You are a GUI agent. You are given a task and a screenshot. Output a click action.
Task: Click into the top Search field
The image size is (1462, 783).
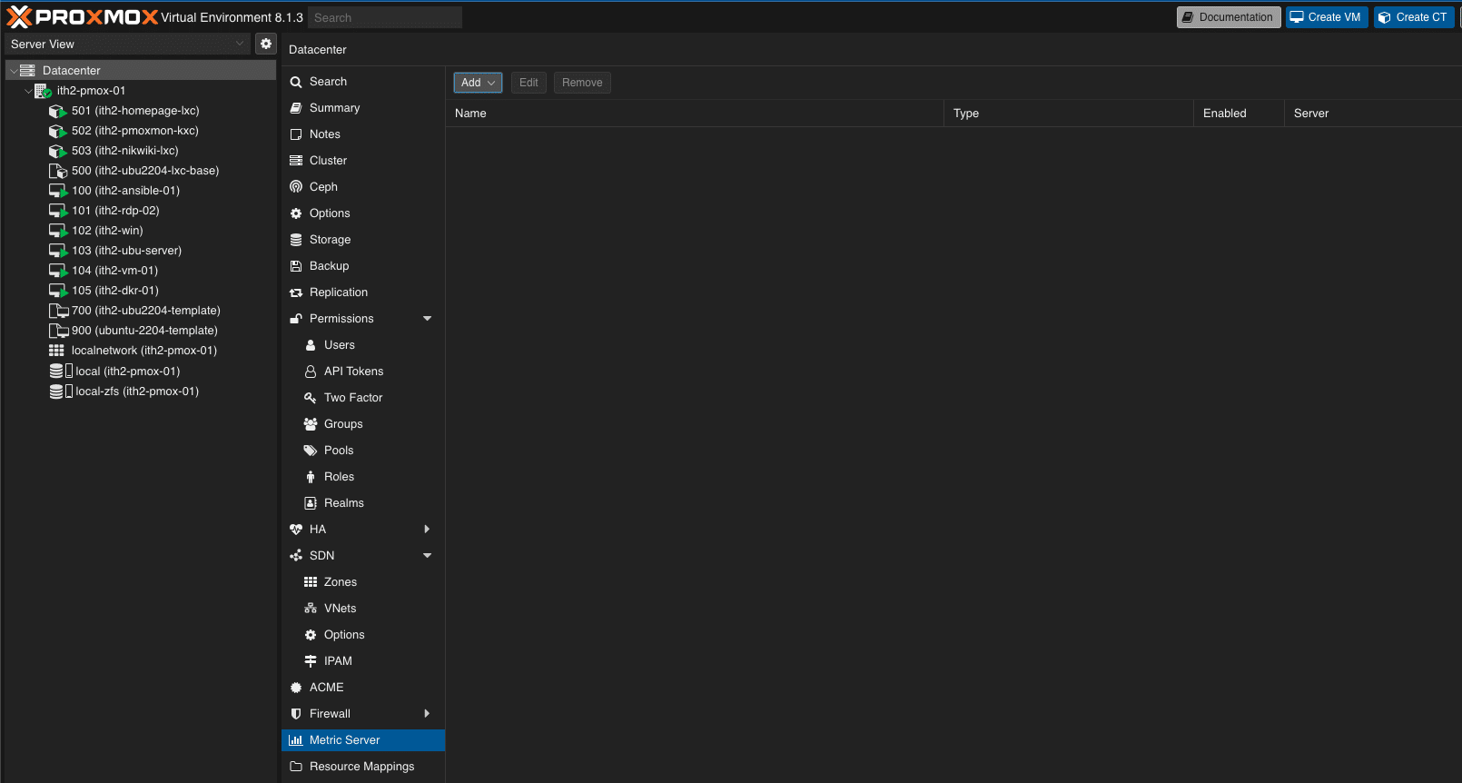384,17
